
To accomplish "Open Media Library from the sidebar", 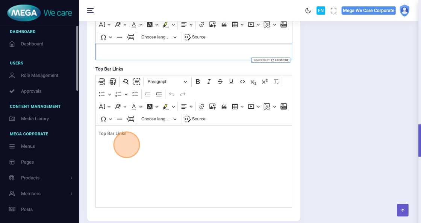I will point(35,119).
